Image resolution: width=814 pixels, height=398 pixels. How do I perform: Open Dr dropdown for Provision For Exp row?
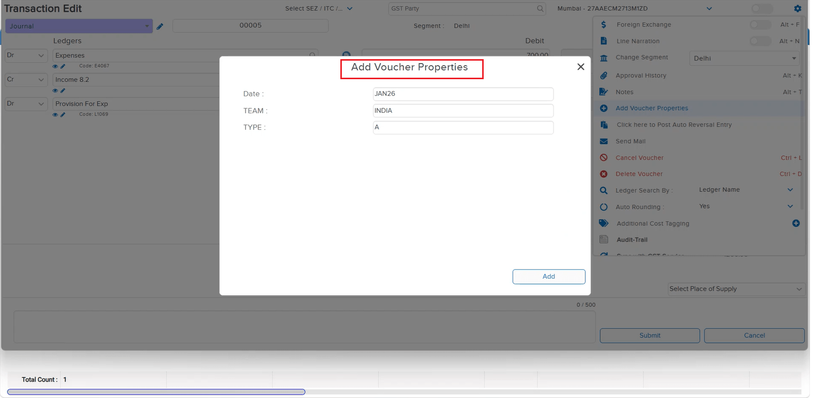(x=26, y=104)
